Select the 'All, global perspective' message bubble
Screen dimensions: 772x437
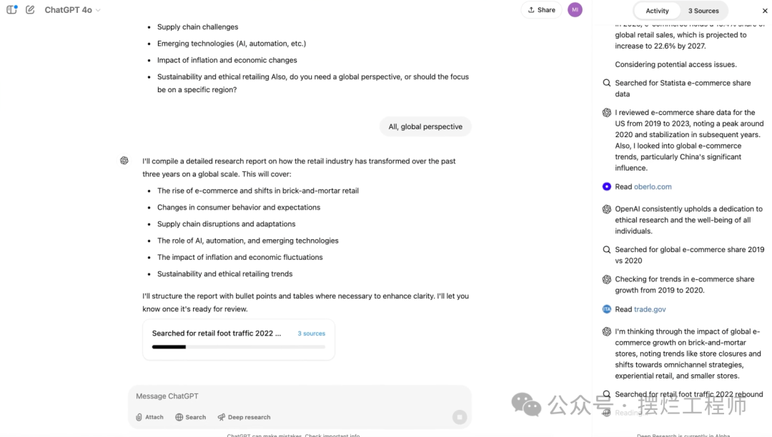tap(425, 126)
